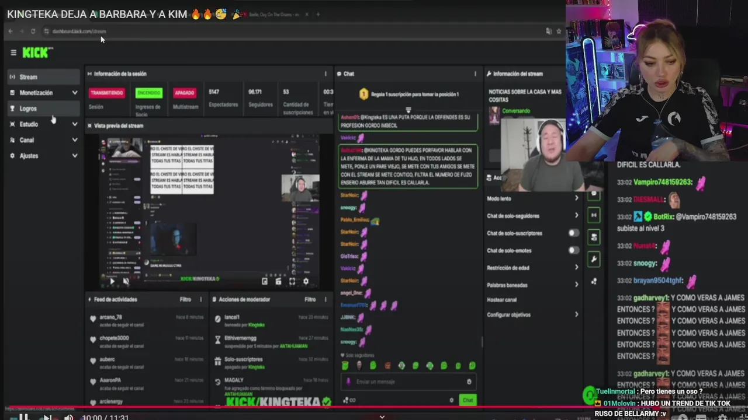Open the hamburger menu beside the Kick logo

[x=13, y=52]
